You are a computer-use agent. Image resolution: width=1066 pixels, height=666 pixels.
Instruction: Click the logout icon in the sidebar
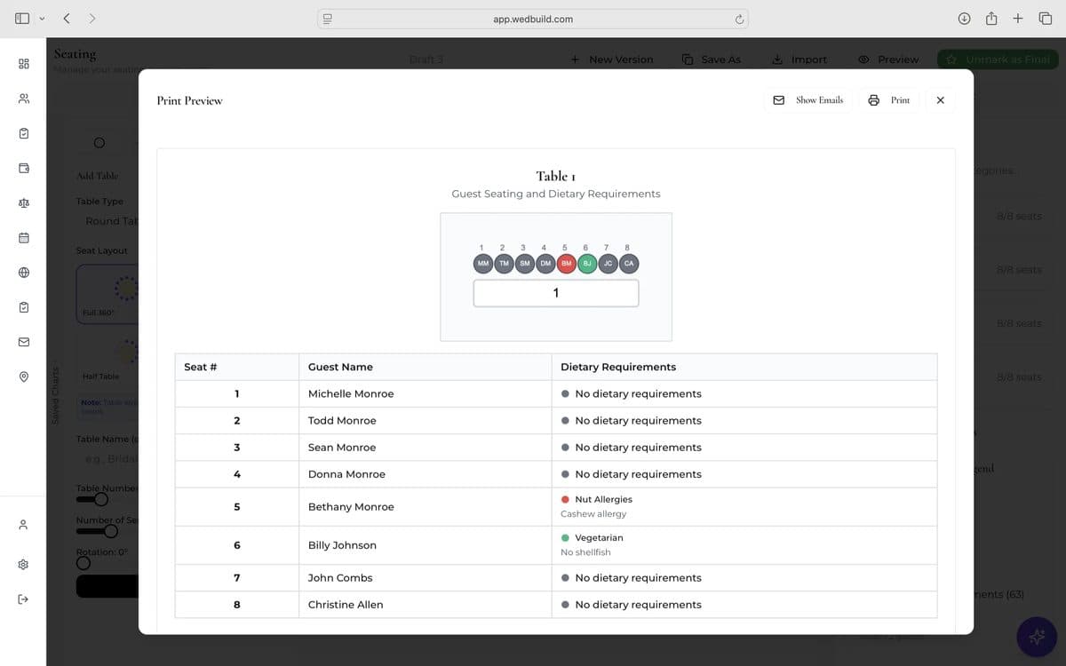24,599
